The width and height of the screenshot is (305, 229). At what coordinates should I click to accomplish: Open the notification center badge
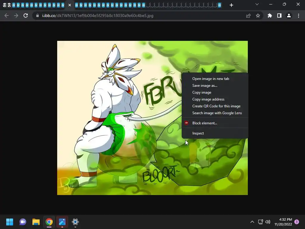tap(297, 222)
